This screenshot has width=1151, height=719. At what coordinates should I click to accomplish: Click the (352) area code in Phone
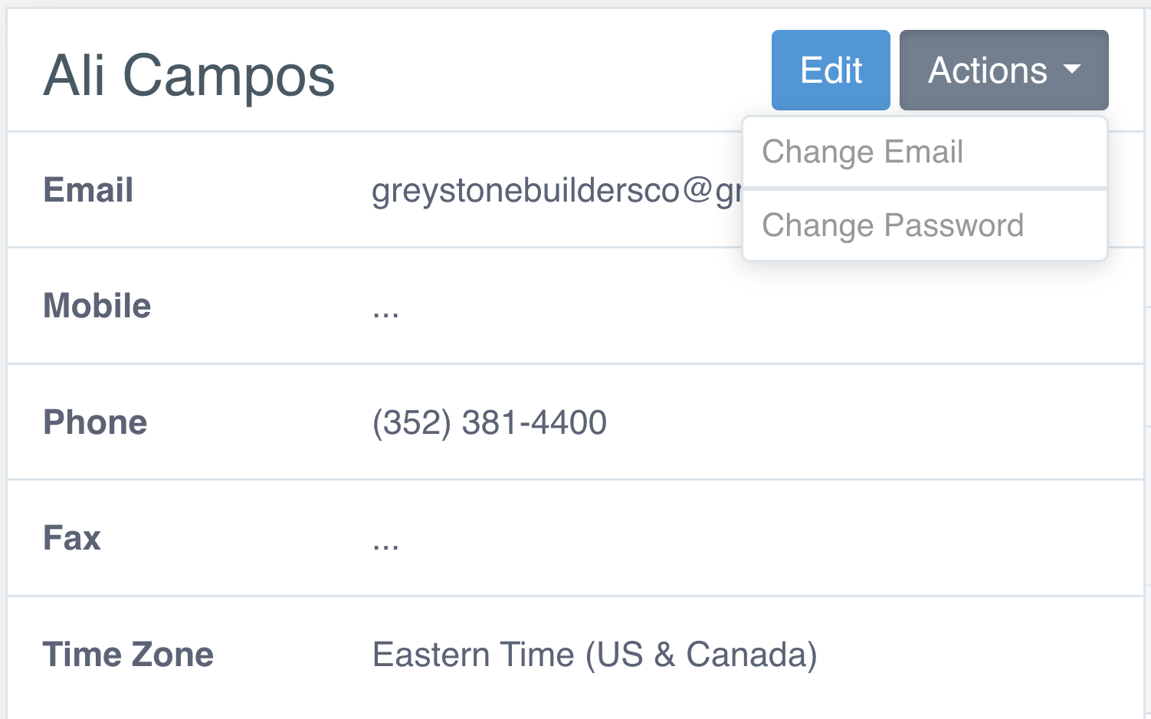click(412, 422)
